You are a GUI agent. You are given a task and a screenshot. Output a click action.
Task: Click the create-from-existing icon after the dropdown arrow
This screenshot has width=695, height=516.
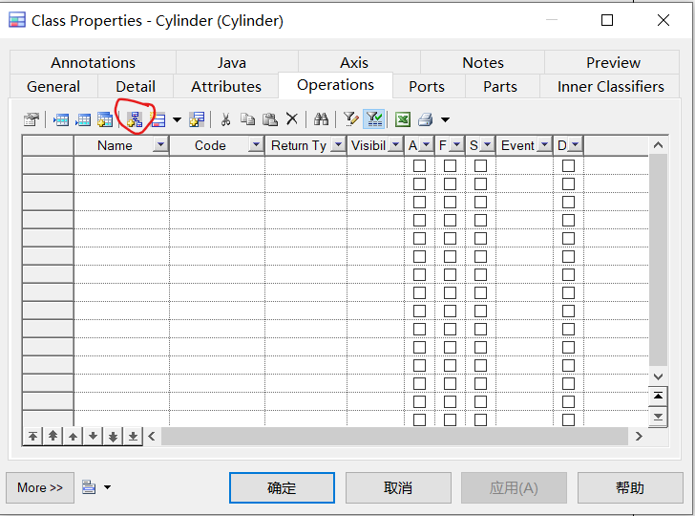point(197,119)
